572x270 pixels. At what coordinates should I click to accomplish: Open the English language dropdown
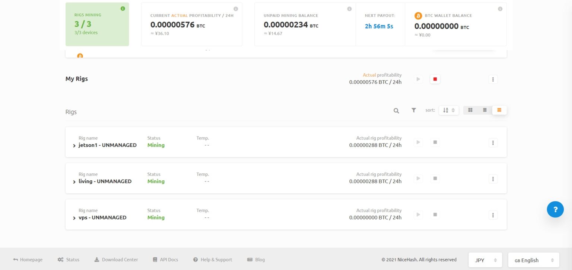click(x=533, y=260)
